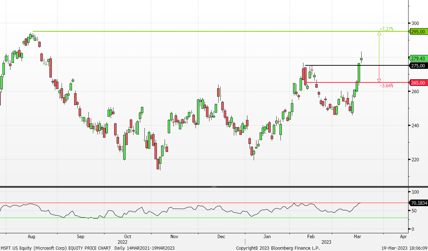Click the 279.43 current price tag

[x=418, y=58]
